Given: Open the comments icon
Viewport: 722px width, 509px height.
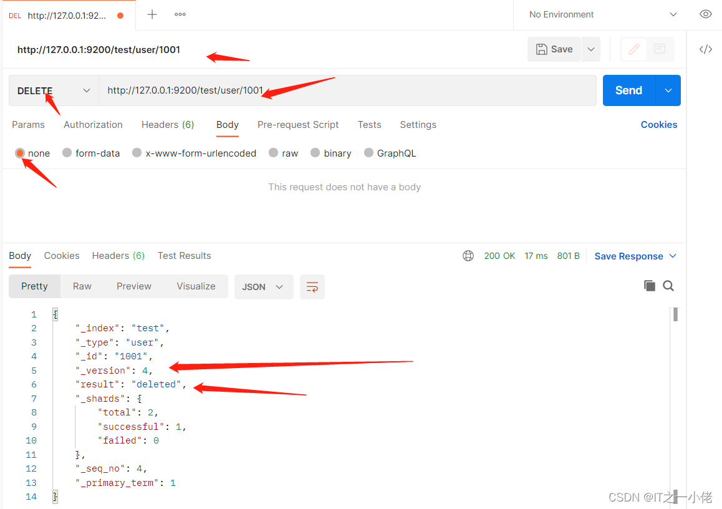Looking at the screenshot, I should 660,49.
